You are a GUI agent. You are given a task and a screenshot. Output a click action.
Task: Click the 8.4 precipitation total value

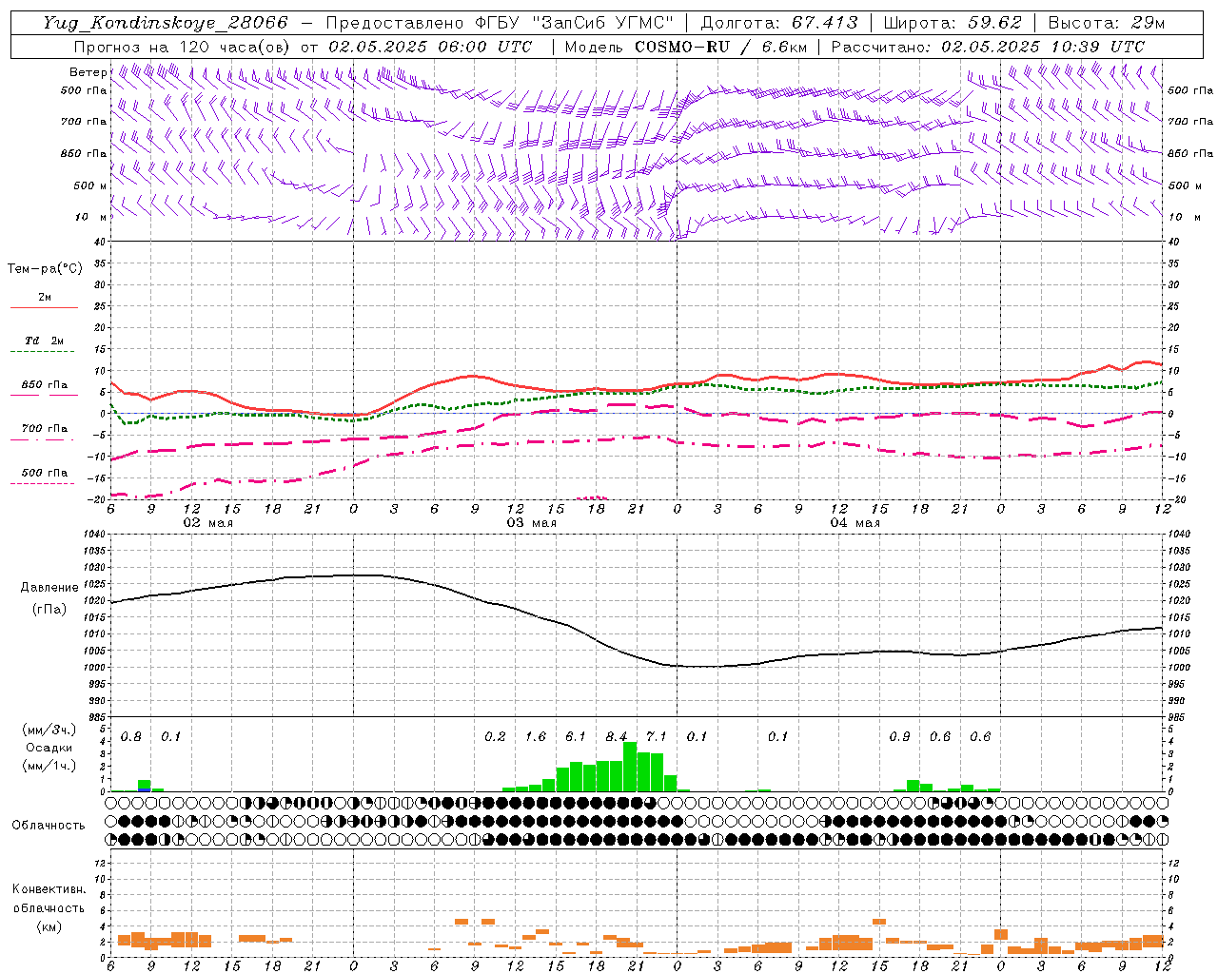pyautogui.click(x=617, y=737)
